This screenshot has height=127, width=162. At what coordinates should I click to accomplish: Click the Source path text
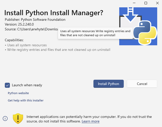pos(31,29)
